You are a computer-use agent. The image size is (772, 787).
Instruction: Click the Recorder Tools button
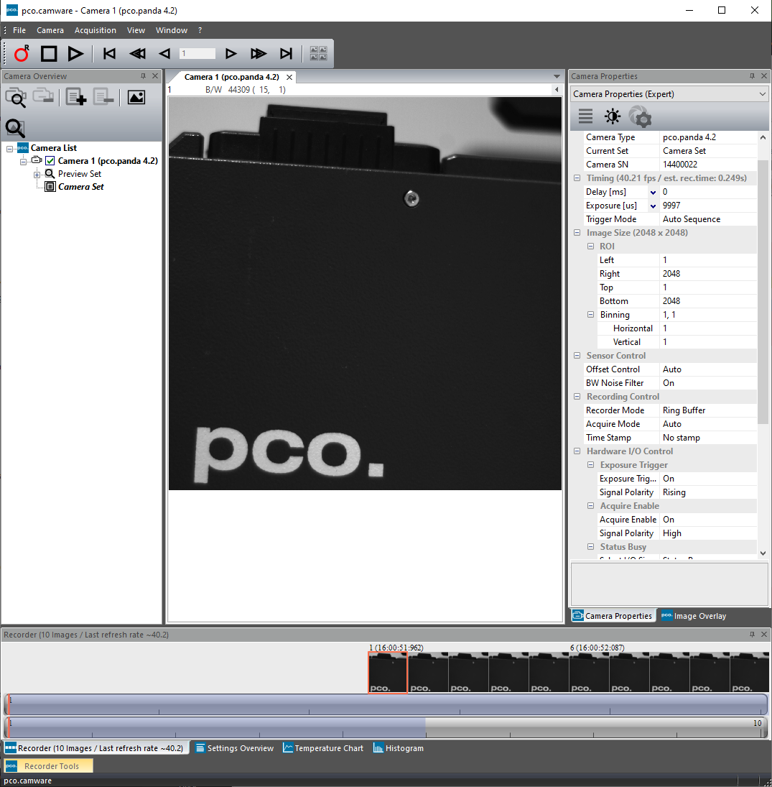tap(47, 765)
